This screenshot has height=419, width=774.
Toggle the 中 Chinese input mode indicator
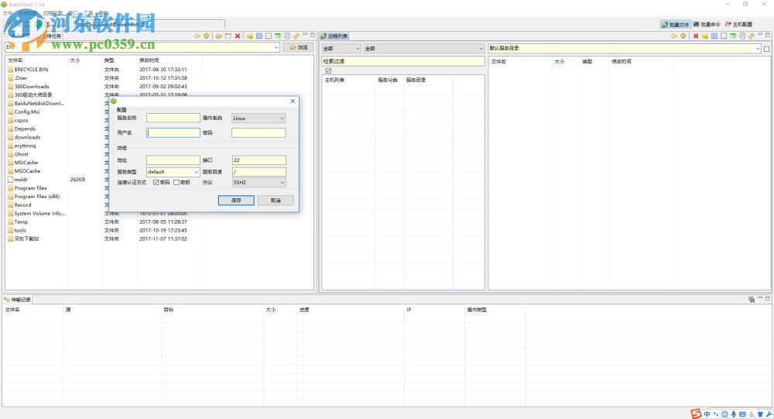pos(707,414)
